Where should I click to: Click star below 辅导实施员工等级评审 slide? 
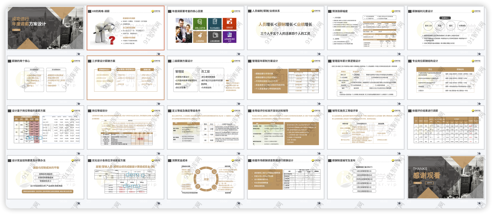coord(399,153)
